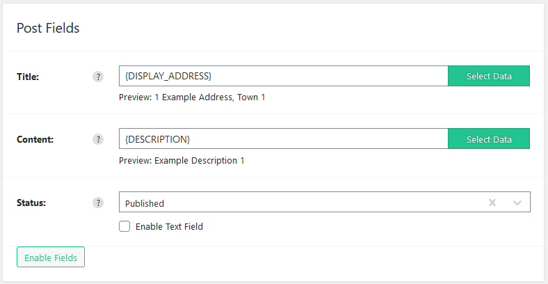Focus the Title input containing {DISPLAY_ADDRESS}

[284, 76]
